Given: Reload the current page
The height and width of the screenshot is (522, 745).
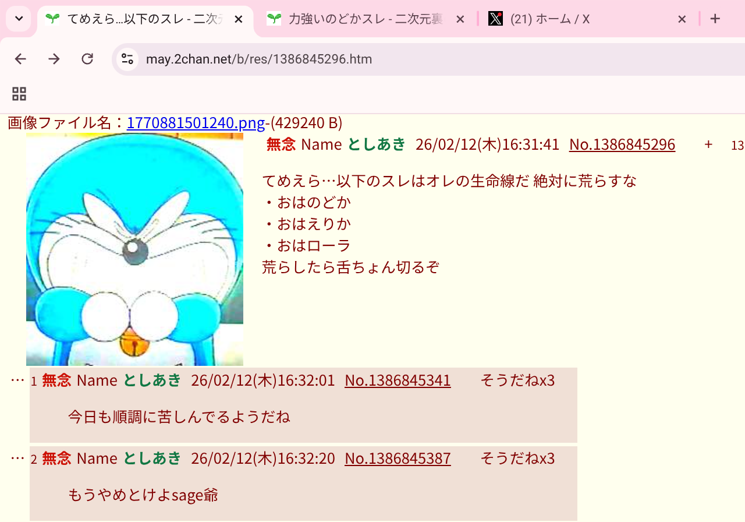Looking at the screenshot, I should coord(87,59).
